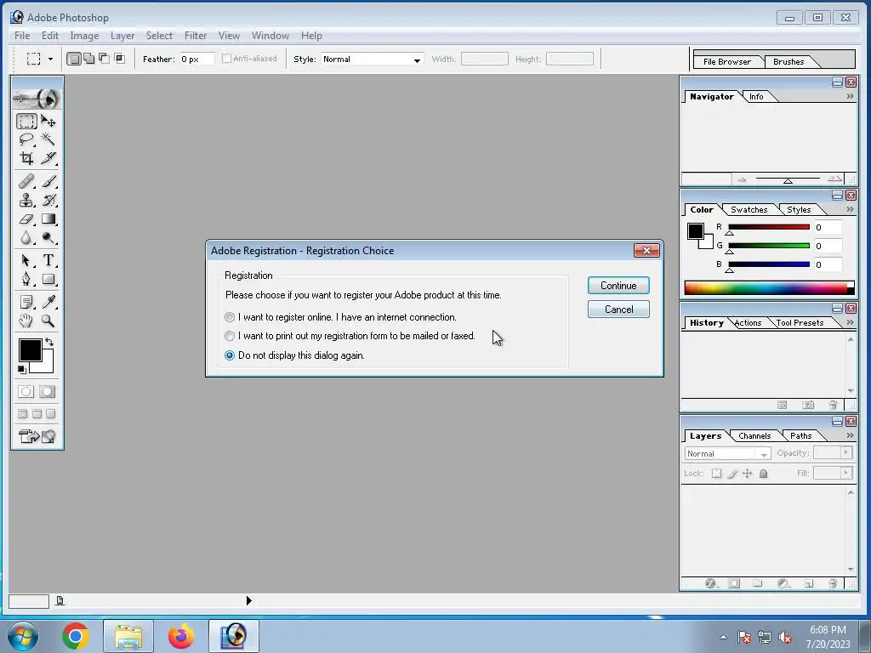The width and height of the screenshot is (871, 653).
Task: Select the Rectangular Marquee tool
Action: (26, 121)
